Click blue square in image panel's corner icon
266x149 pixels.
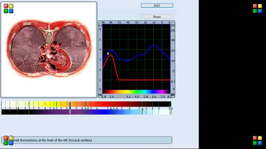point(11,11)
